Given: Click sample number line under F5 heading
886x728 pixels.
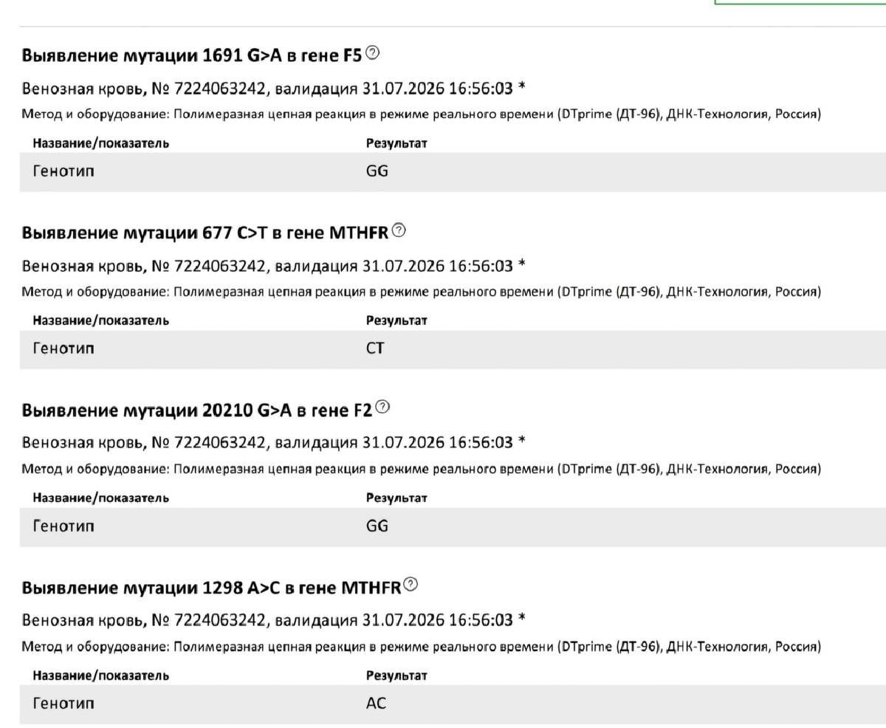Looking at the screenshot, I should point(274,89).
